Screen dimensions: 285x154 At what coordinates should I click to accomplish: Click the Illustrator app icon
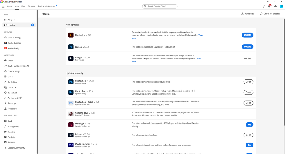71,35
